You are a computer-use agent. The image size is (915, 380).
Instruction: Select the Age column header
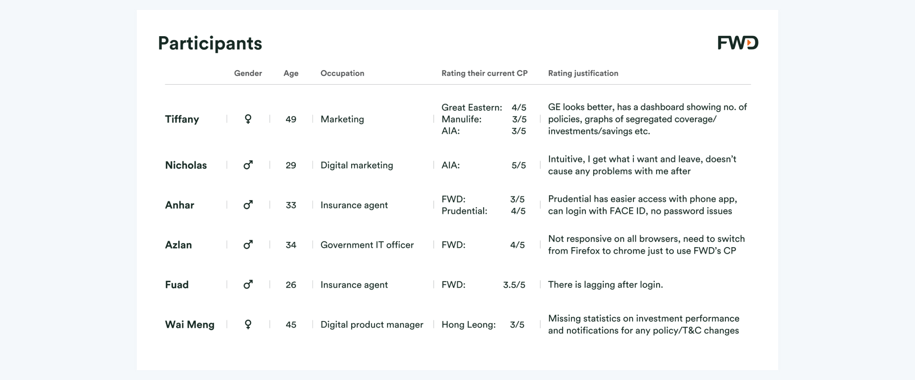pyautogui.click(x=291, y=73)
